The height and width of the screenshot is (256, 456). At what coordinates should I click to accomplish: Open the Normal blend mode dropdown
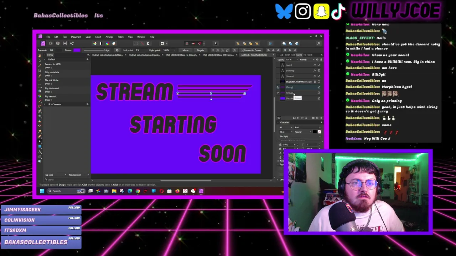point(306,60)
